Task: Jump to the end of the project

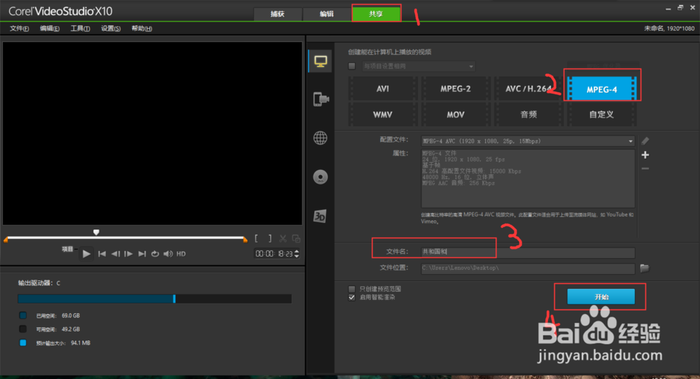Action: coord(142,254)
